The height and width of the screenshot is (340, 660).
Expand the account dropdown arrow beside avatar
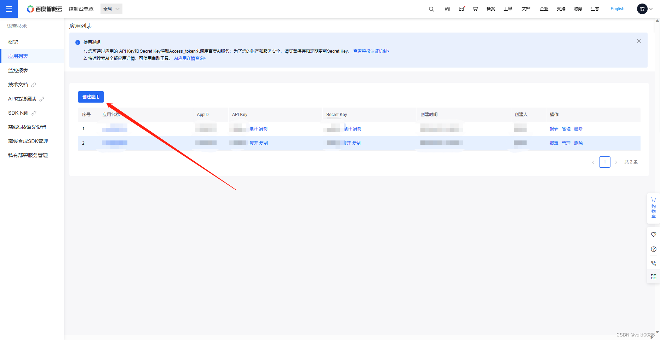click(651, 9)
